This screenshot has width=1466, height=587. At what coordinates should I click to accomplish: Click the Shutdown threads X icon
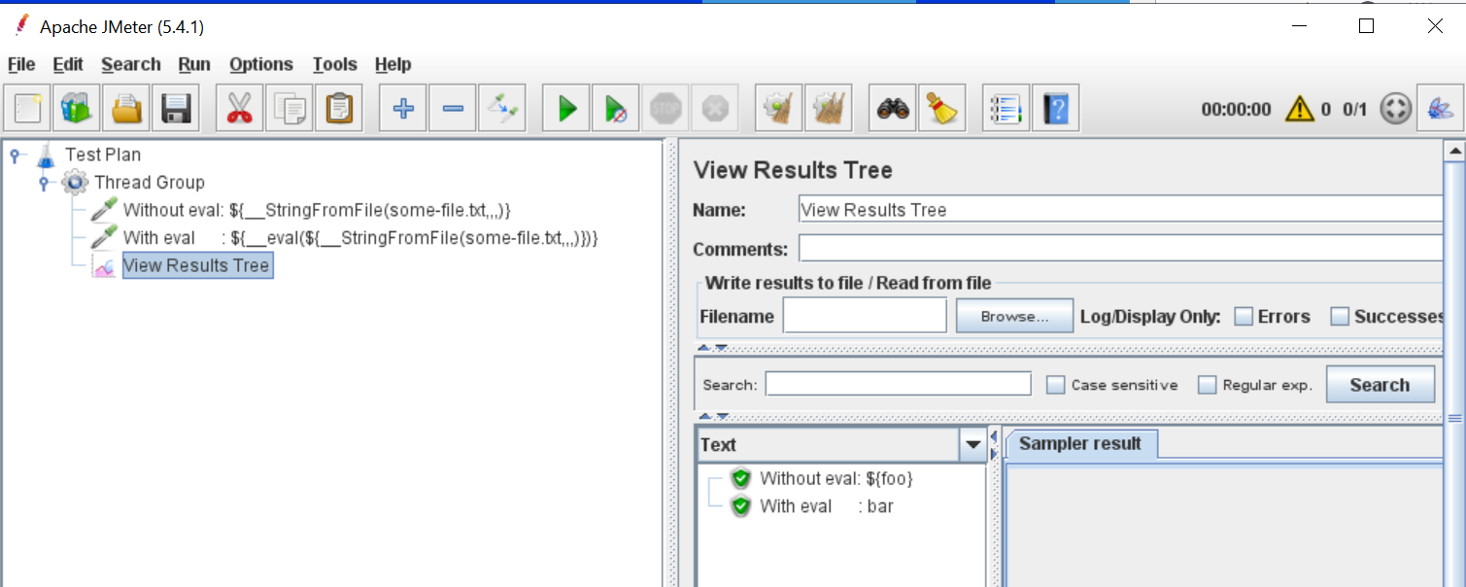pos(715,107)
